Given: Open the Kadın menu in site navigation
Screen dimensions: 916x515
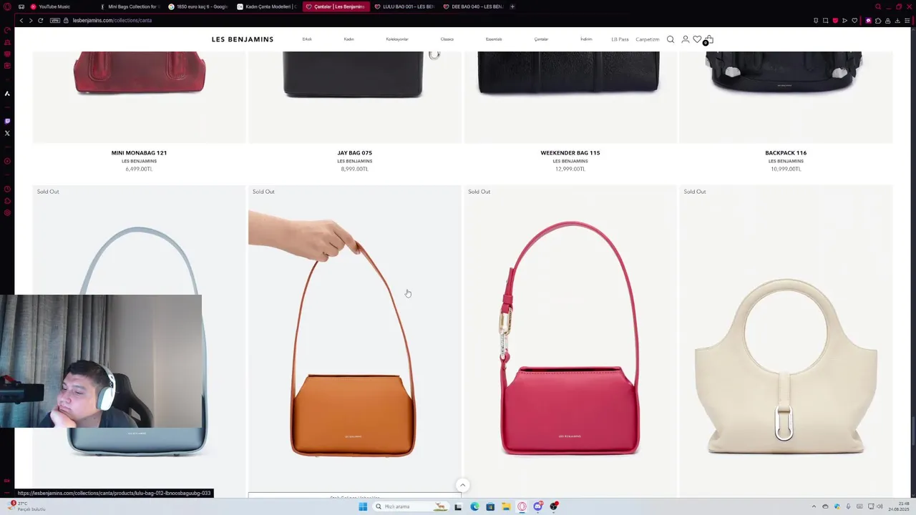Looking at the screenshot, I should pyautogui.click(x=349, y=39).
